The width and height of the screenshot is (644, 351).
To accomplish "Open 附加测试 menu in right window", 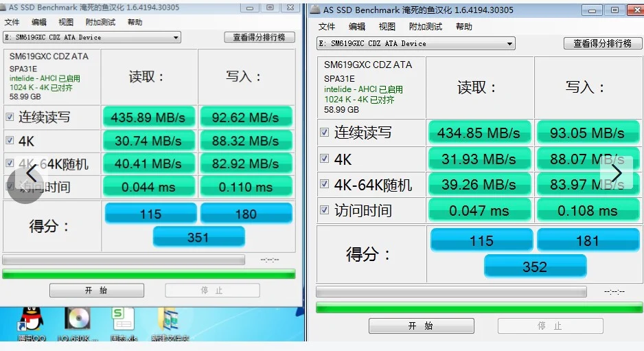I will click(426, 27).
